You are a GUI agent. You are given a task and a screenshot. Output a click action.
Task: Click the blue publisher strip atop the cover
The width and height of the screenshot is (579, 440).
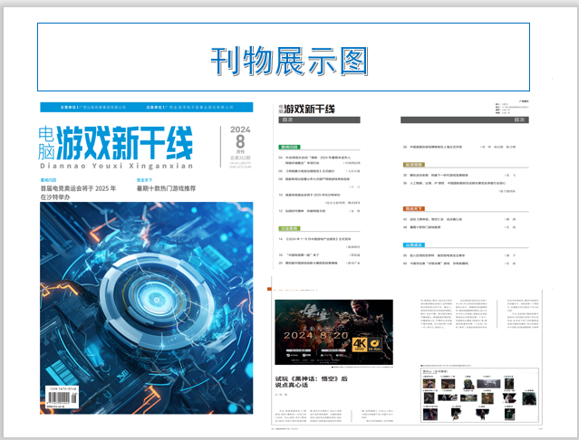146,107
